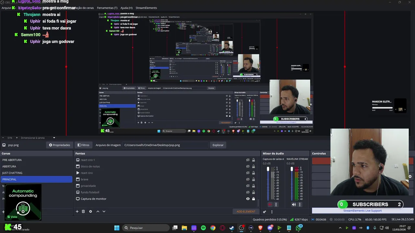Open Dimensionar à janela scaling dropdown
The width and height of the screenshot is (415, 233).
54,138
